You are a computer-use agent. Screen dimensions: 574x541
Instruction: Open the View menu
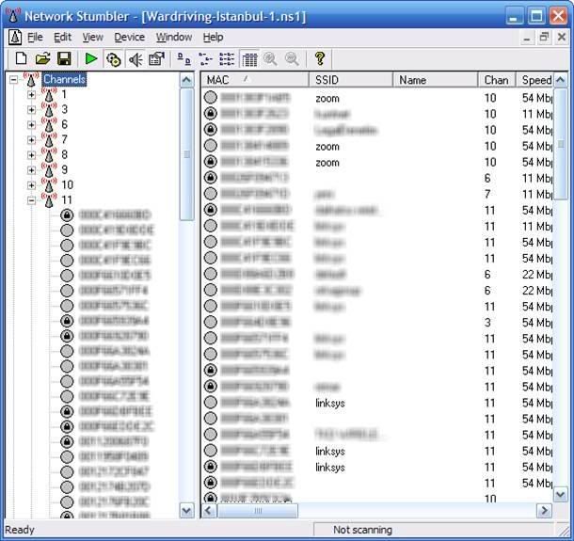point(92,37)
